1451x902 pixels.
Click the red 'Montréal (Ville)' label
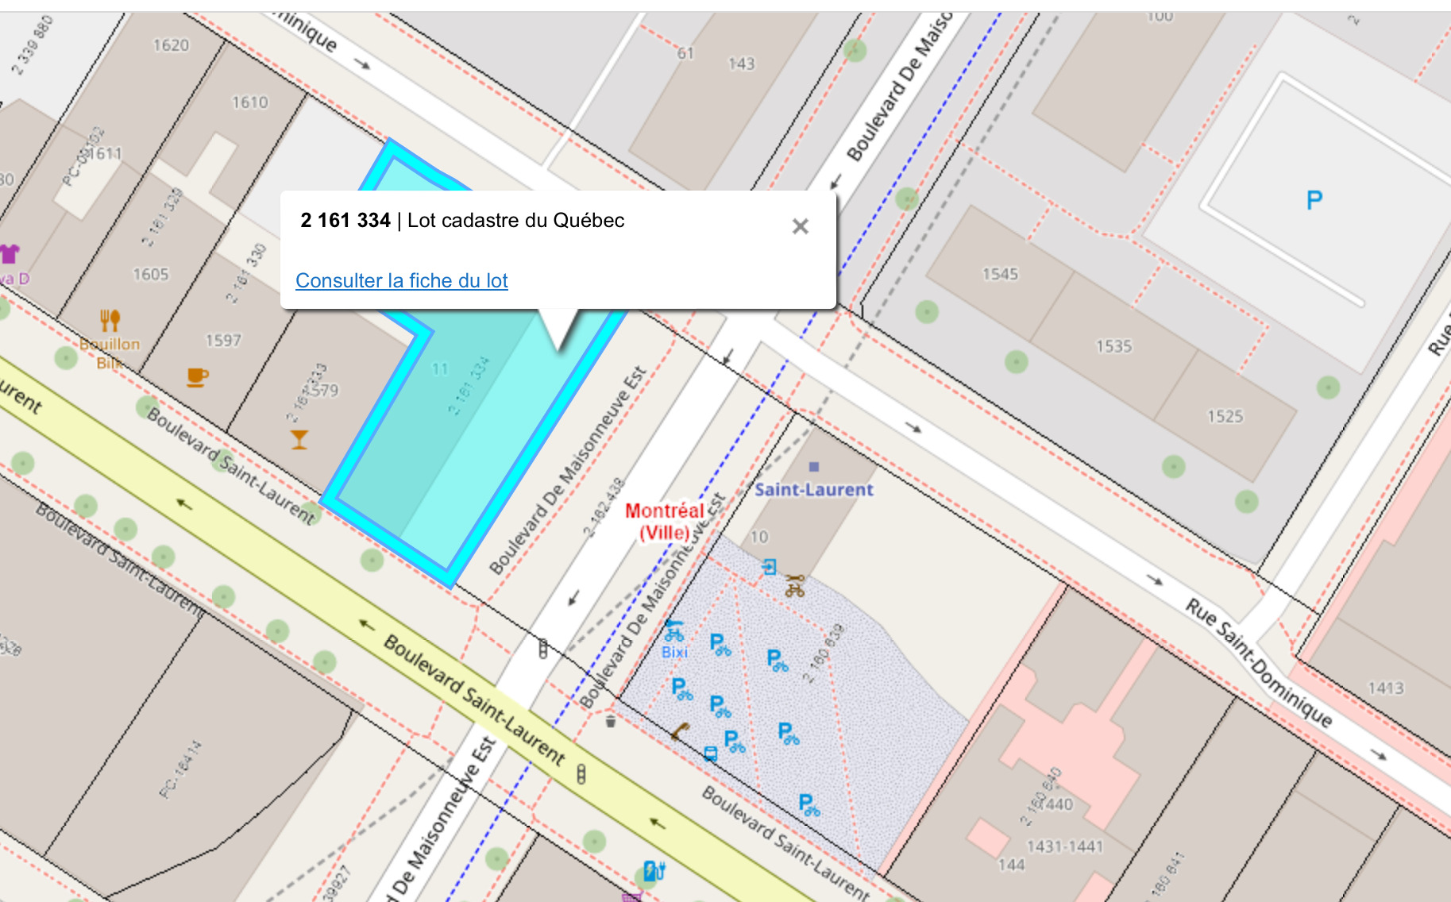(x=665, y=521)
